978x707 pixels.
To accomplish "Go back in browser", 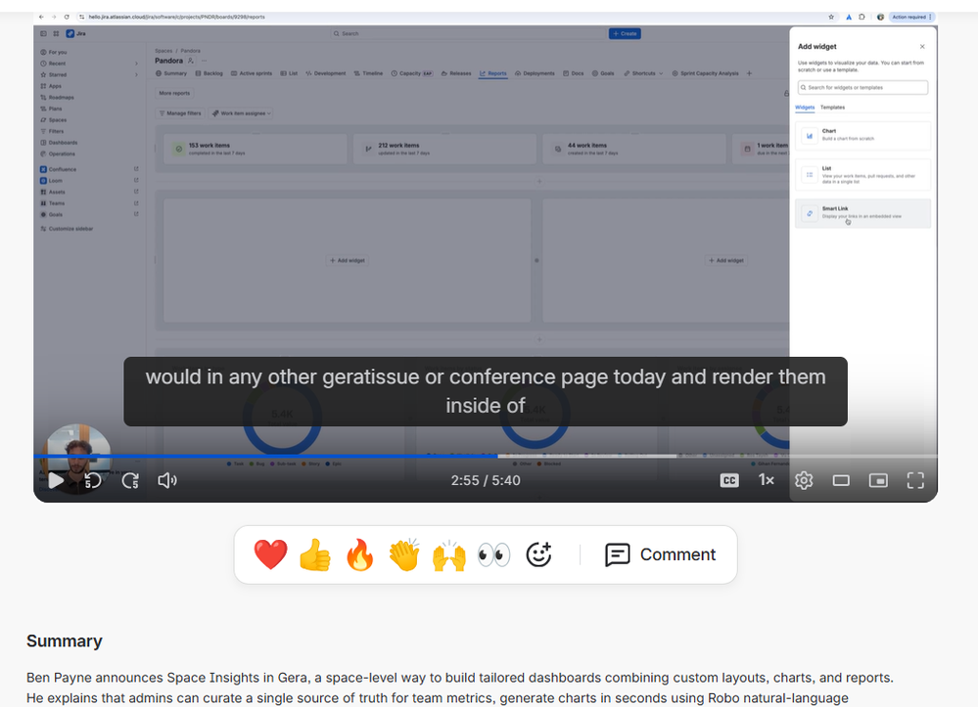I will click(41, 17).
